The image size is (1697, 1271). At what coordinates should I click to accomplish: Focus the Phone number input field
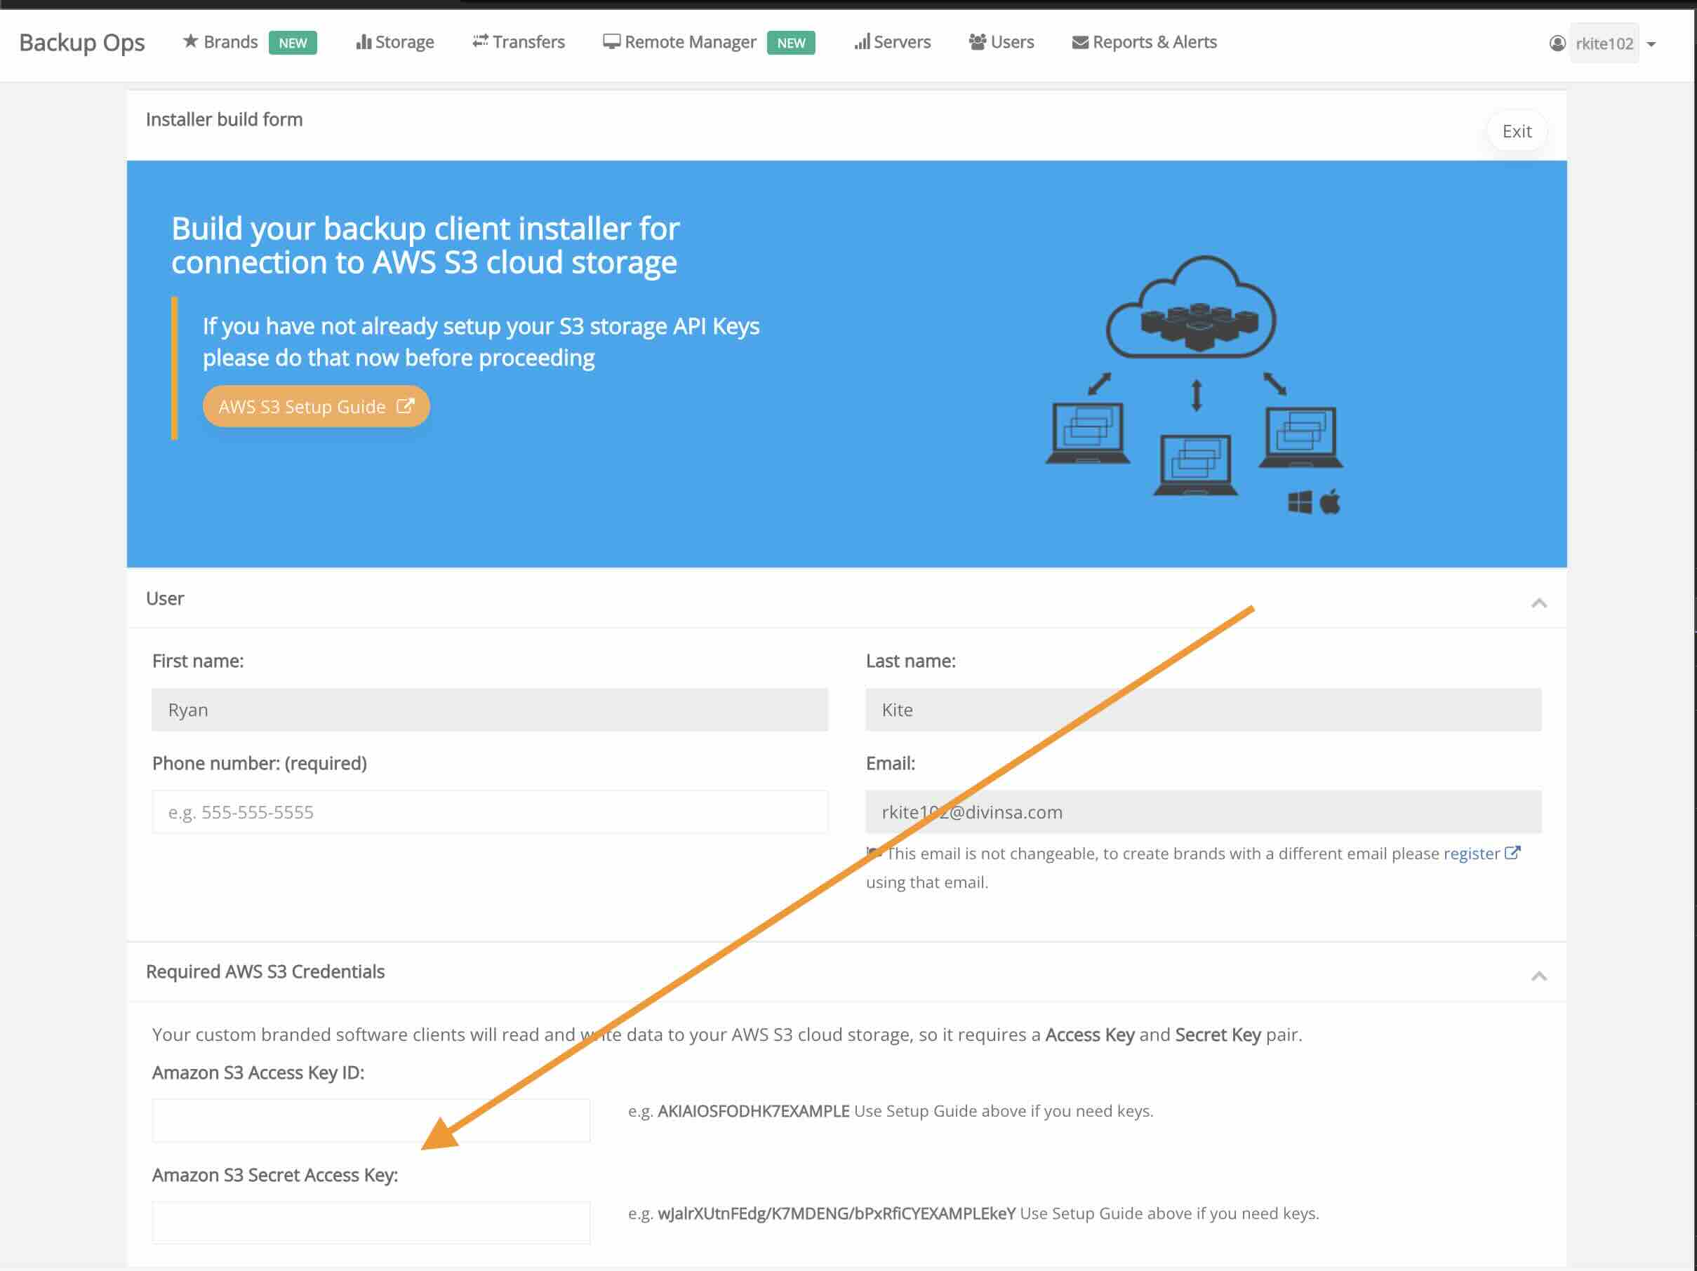489,812
